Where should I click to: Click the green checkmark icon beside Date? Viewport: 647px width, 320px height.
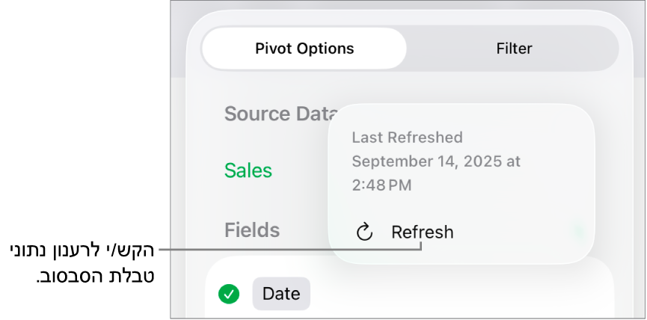[x=229, y=294]
